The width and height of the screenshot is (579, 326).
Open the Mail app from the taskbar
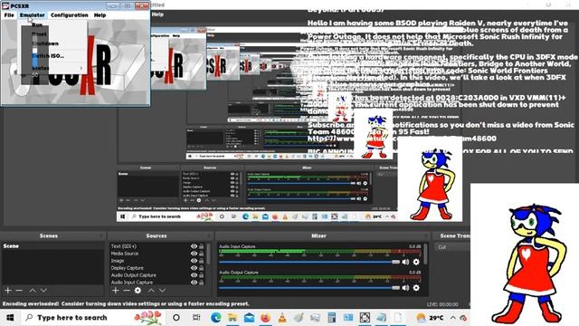tap(250, 318)
